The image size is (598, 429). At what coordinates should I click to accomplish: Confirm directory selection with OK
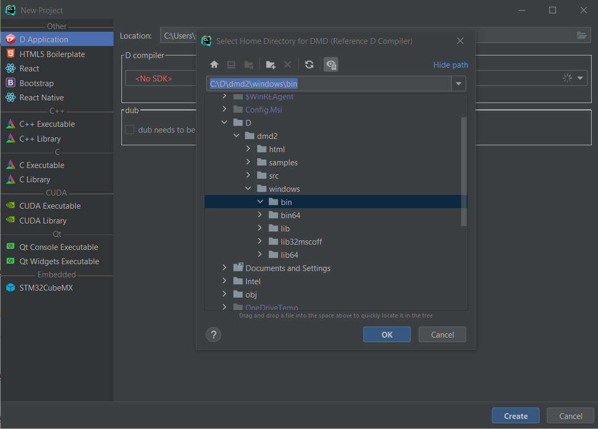[x=387, y=335]
